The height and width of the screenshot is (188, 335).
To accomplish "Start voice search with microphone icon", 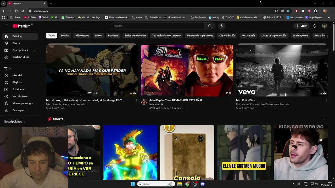I will coord(222,26).
